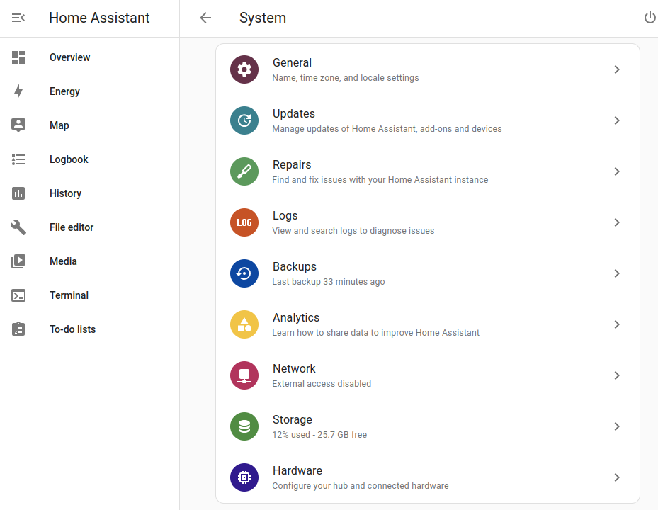Open Logbook sidebar entry
This screenshot has width=658, height=510.
(x=69, y=159)
